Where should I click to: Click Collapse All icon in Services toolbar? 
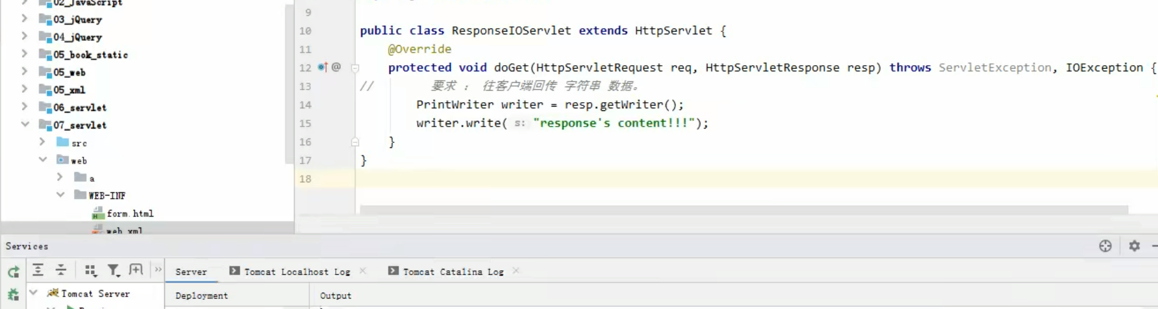point(61,270)
